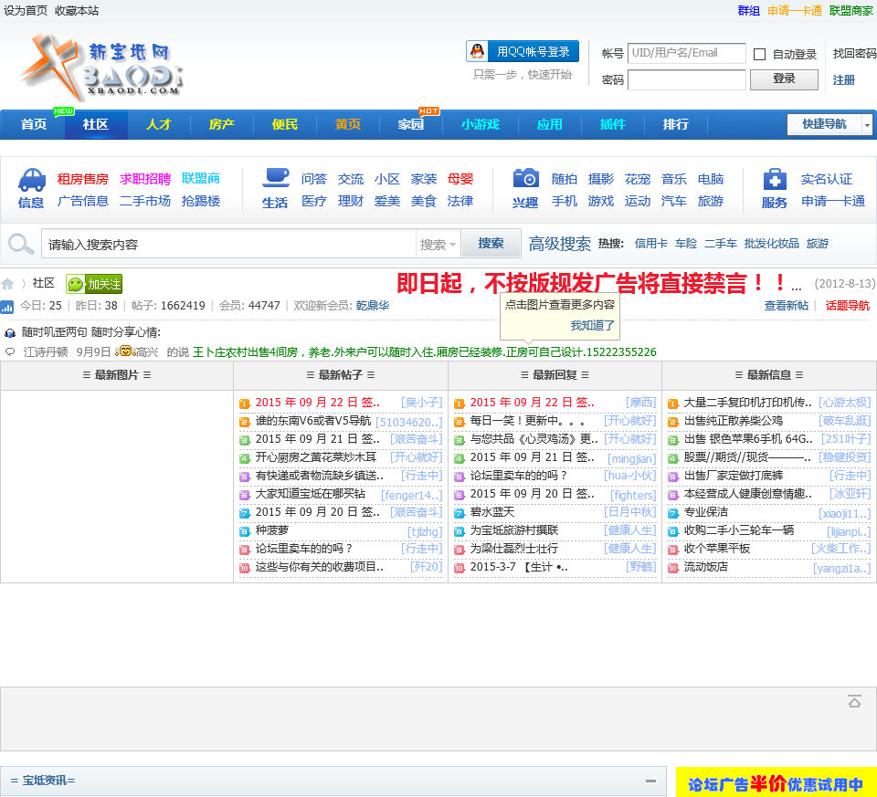Click the speech bubble icon beside 江诗丹顿
The height and width of the screenshot is (797, 877).
pyautogui.click(x=10, y=352)
